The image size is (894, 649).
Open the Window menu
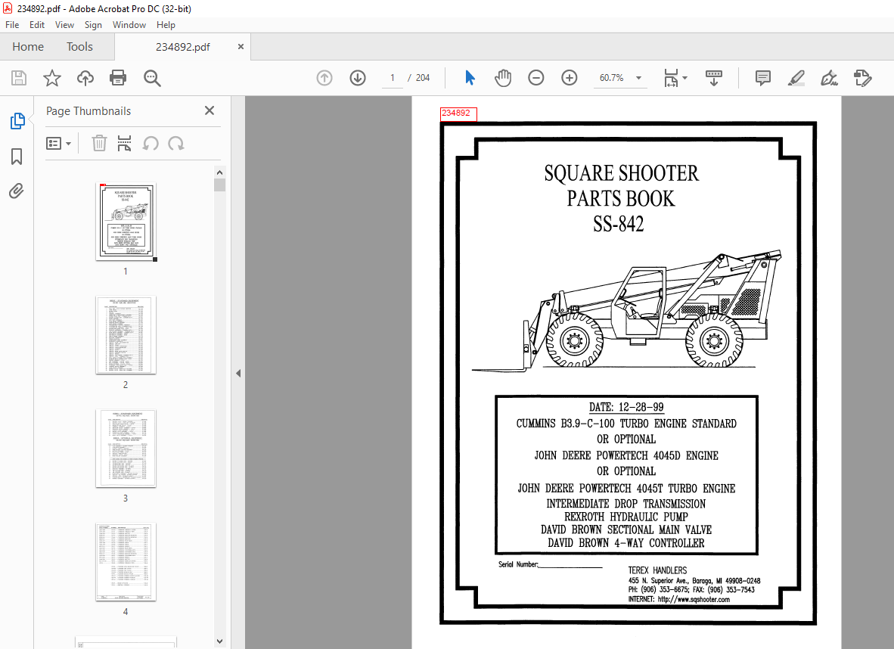129,25
